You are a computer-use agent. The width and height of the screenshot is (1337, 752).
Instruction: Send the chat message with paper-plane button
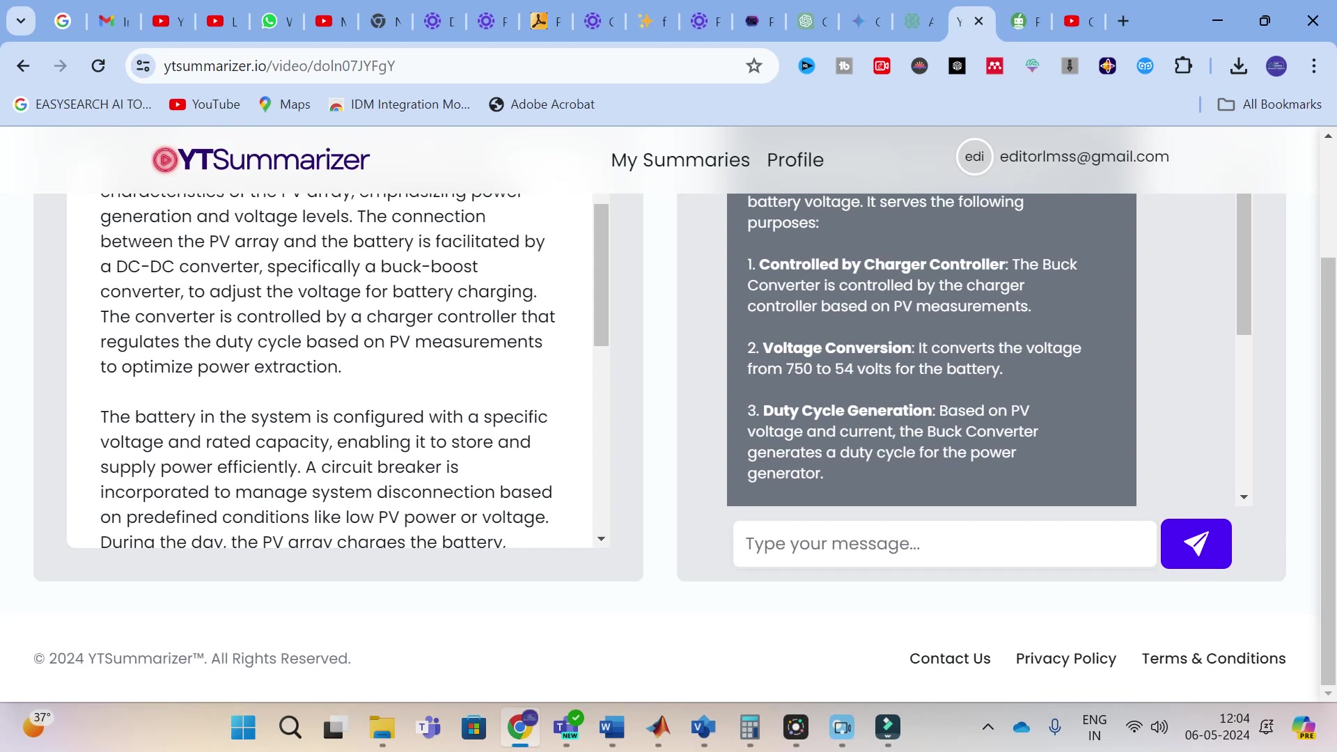pos(1196,544)
